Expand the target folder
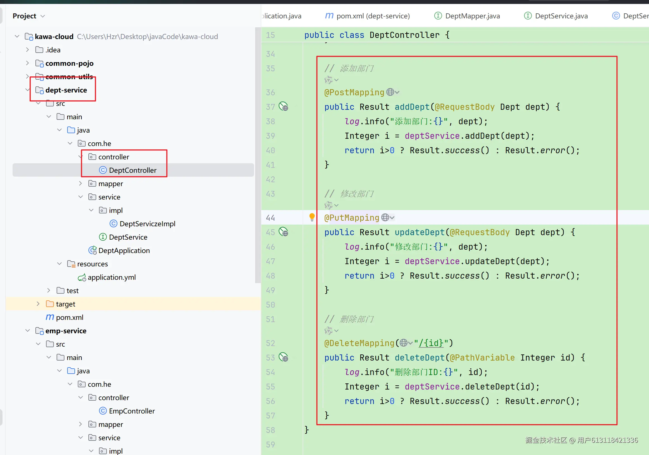 [38, 304]
